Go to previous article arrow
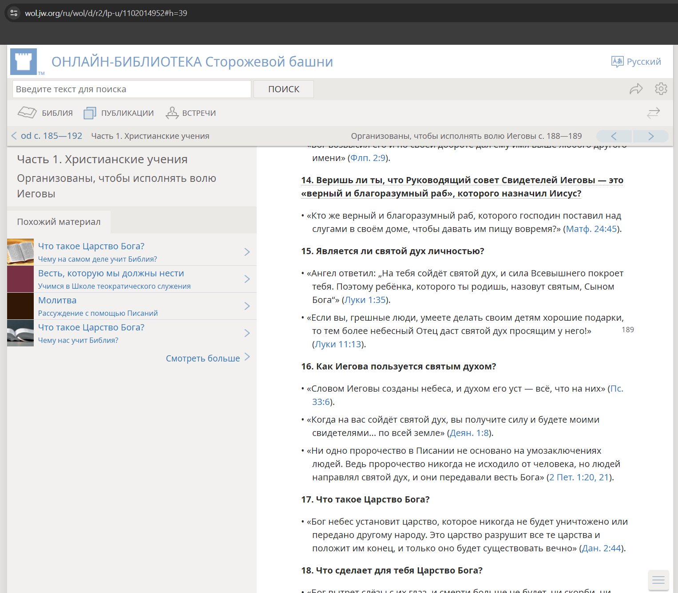Viewport: 678px width, 593px height. (614, 136)
